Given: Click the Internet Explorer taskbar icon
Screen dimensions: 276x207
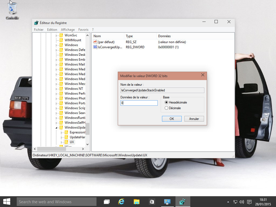Looking at the screenshot, I should [122, 201].
